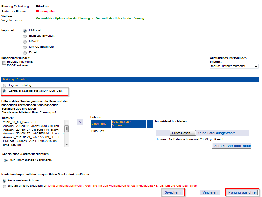Click the file list scrollbar thumb

(x=67, y=129)
